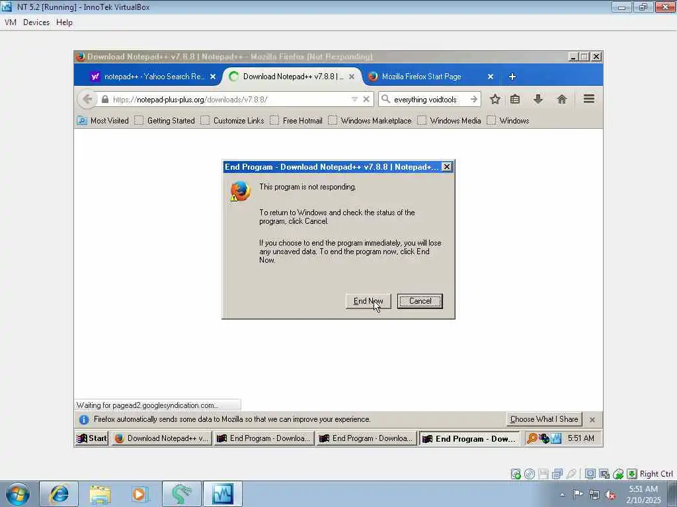
Task: Click Choose What I Share button
Action: click(544, 419)
